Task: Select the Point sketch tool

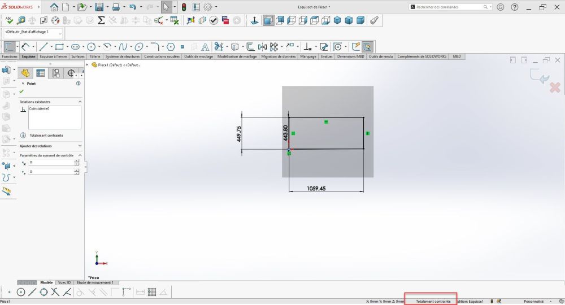Action: tap(182, 46)
